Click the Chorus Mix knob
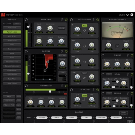The height and width of the screenshot is (135, 135). click(127, 64)
